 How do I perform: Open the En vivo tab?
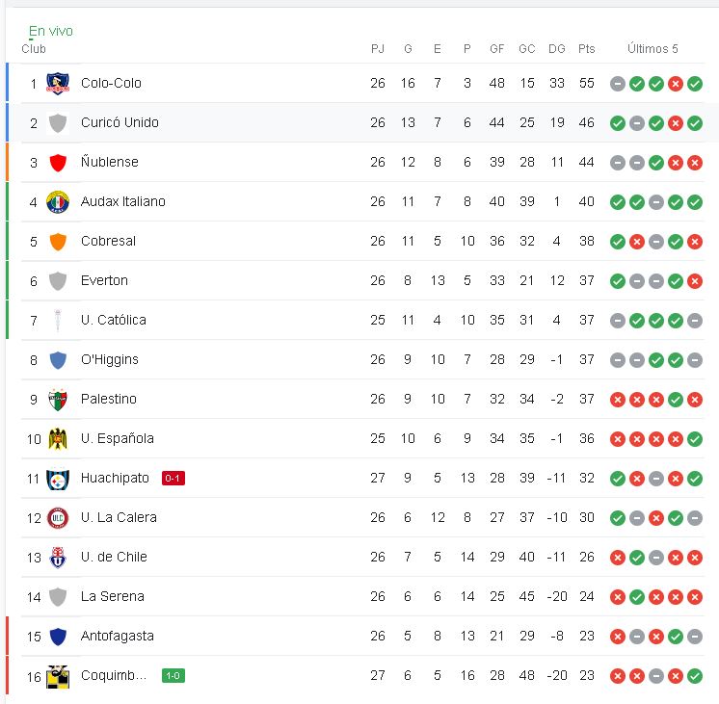coord(50,31)
